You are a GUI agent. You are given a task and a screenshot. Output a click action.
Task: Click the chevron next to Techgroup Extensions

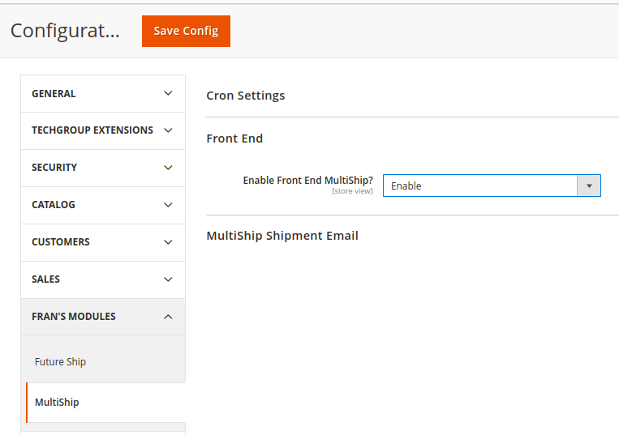point(168,130)
